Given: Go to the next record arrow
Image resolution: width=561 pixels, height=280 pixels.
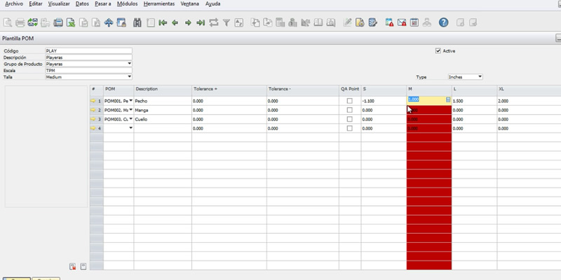Looking at the screenshot, I should (188, 22).
